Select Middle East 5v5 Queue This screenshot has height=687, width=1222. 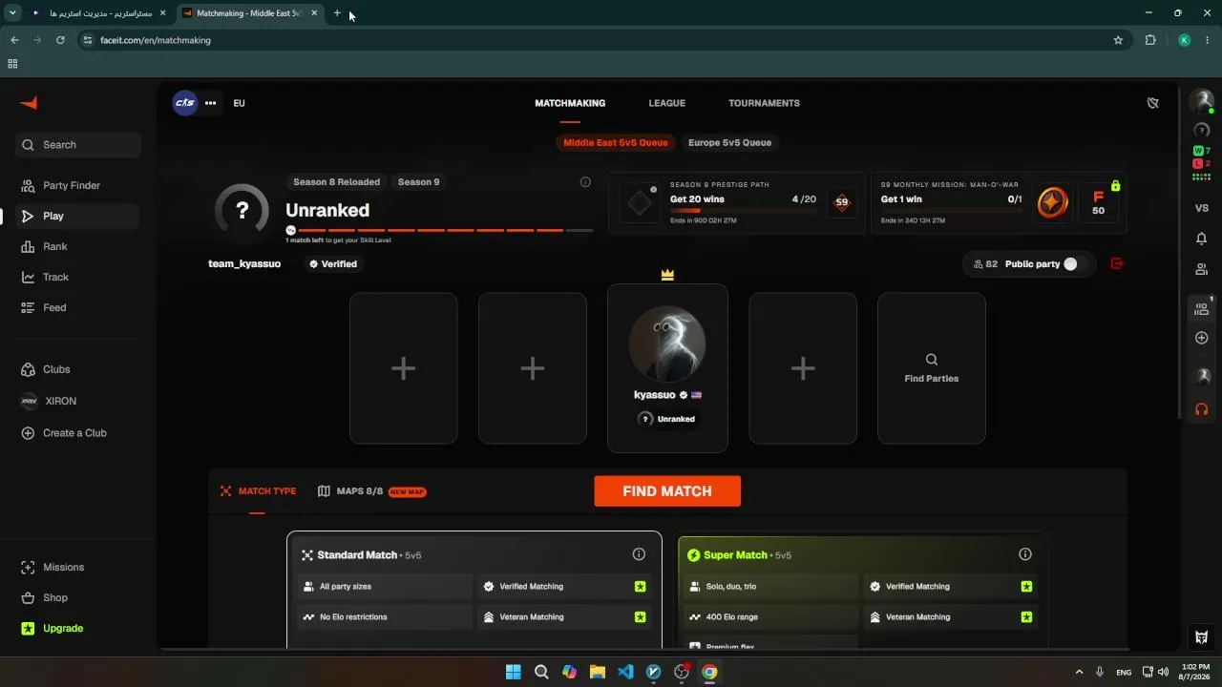pos(615,142)
